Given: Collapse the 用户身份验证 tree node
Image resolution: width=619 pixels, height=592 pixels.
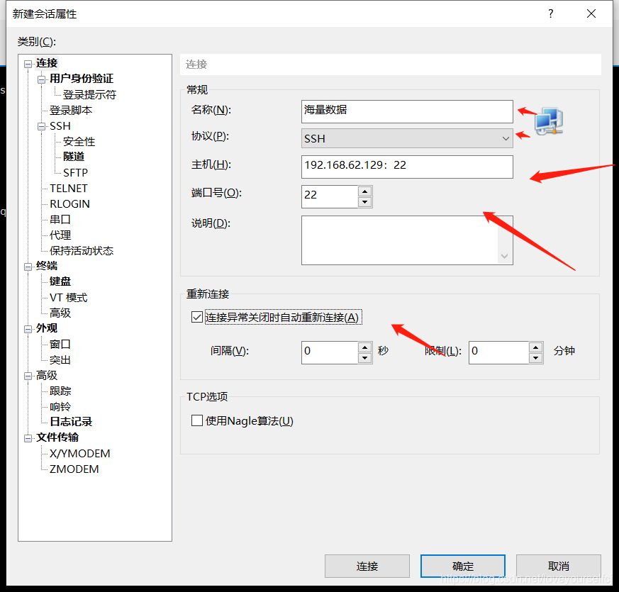Looking at the screenshot, I should [x=41, y=78].
